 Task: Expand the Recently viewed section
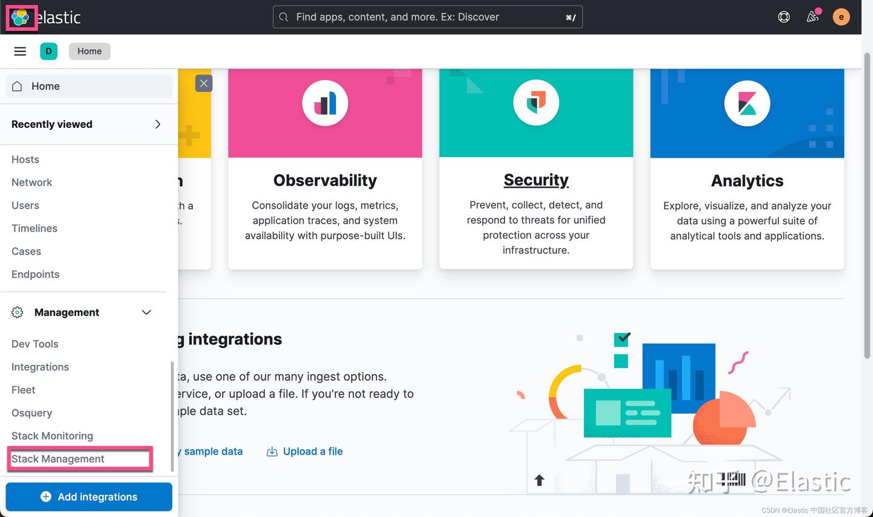pyautogui.click(x=158, y=124)
